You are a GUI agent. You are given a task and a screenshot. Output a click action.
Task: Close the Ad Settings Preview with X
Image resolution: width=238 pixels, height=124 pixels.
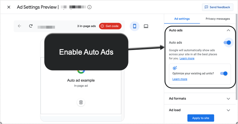(x=9, y=7)
